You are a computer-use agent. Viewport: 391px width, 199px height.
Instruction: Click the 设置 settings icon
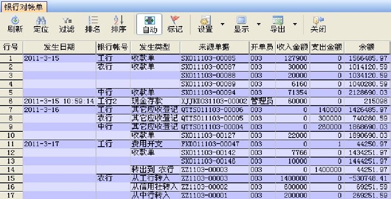pos(205,21)
